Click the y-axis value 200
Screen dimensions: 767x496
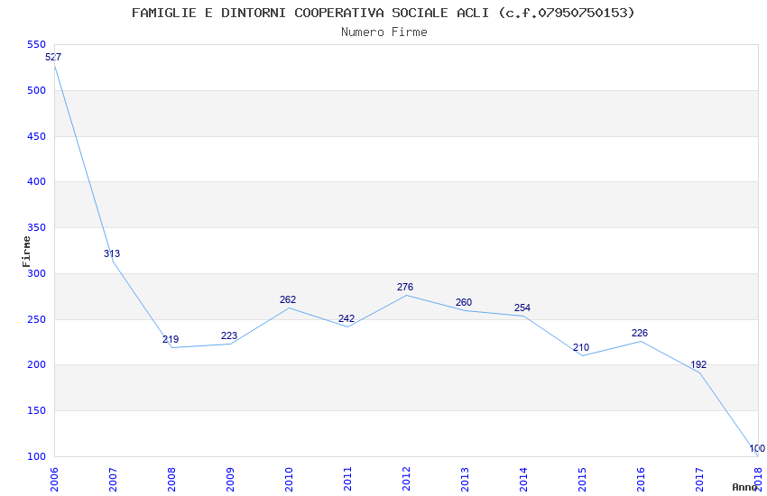pyautogui.click(x=36, y=365)
